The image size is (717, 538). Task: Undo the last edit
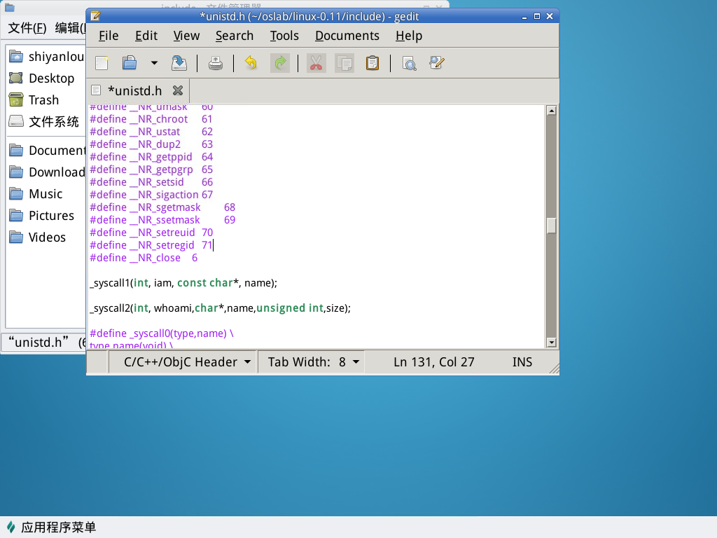[x=251, y=63]
